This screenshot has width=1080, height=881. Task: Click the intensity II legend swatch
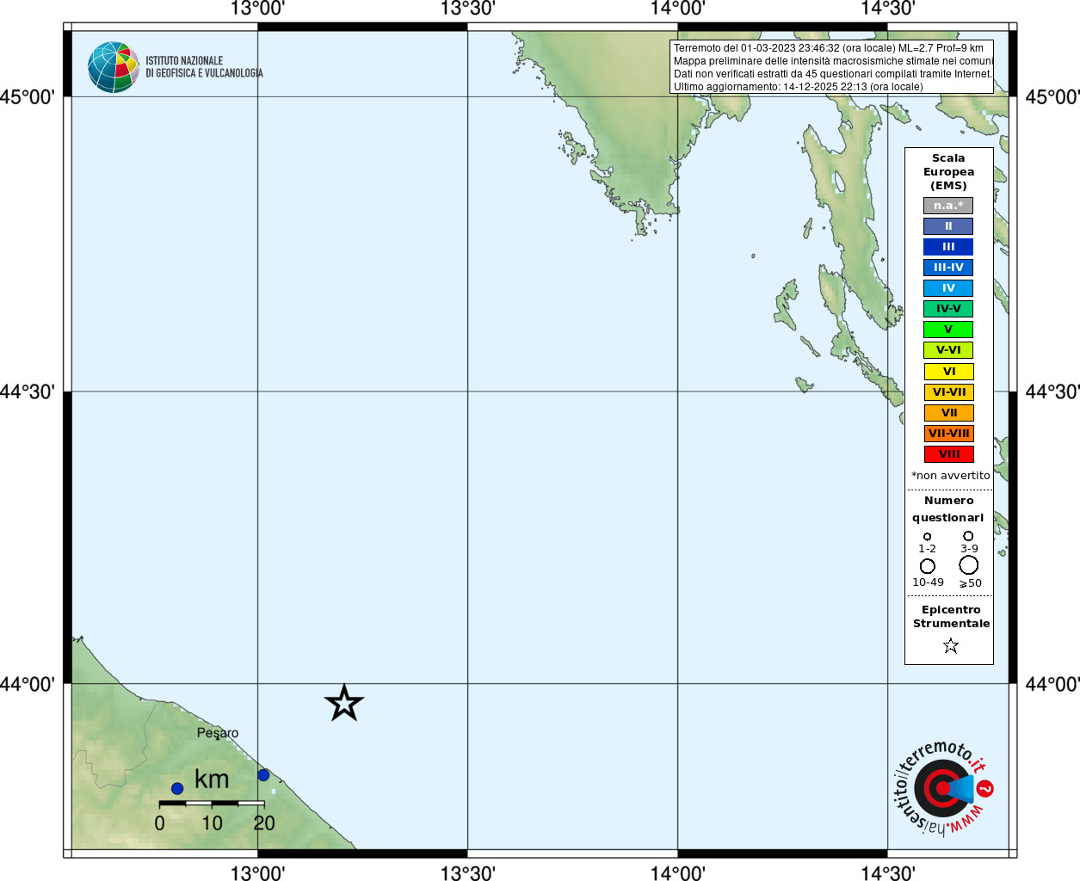click(x=948, y=226)
